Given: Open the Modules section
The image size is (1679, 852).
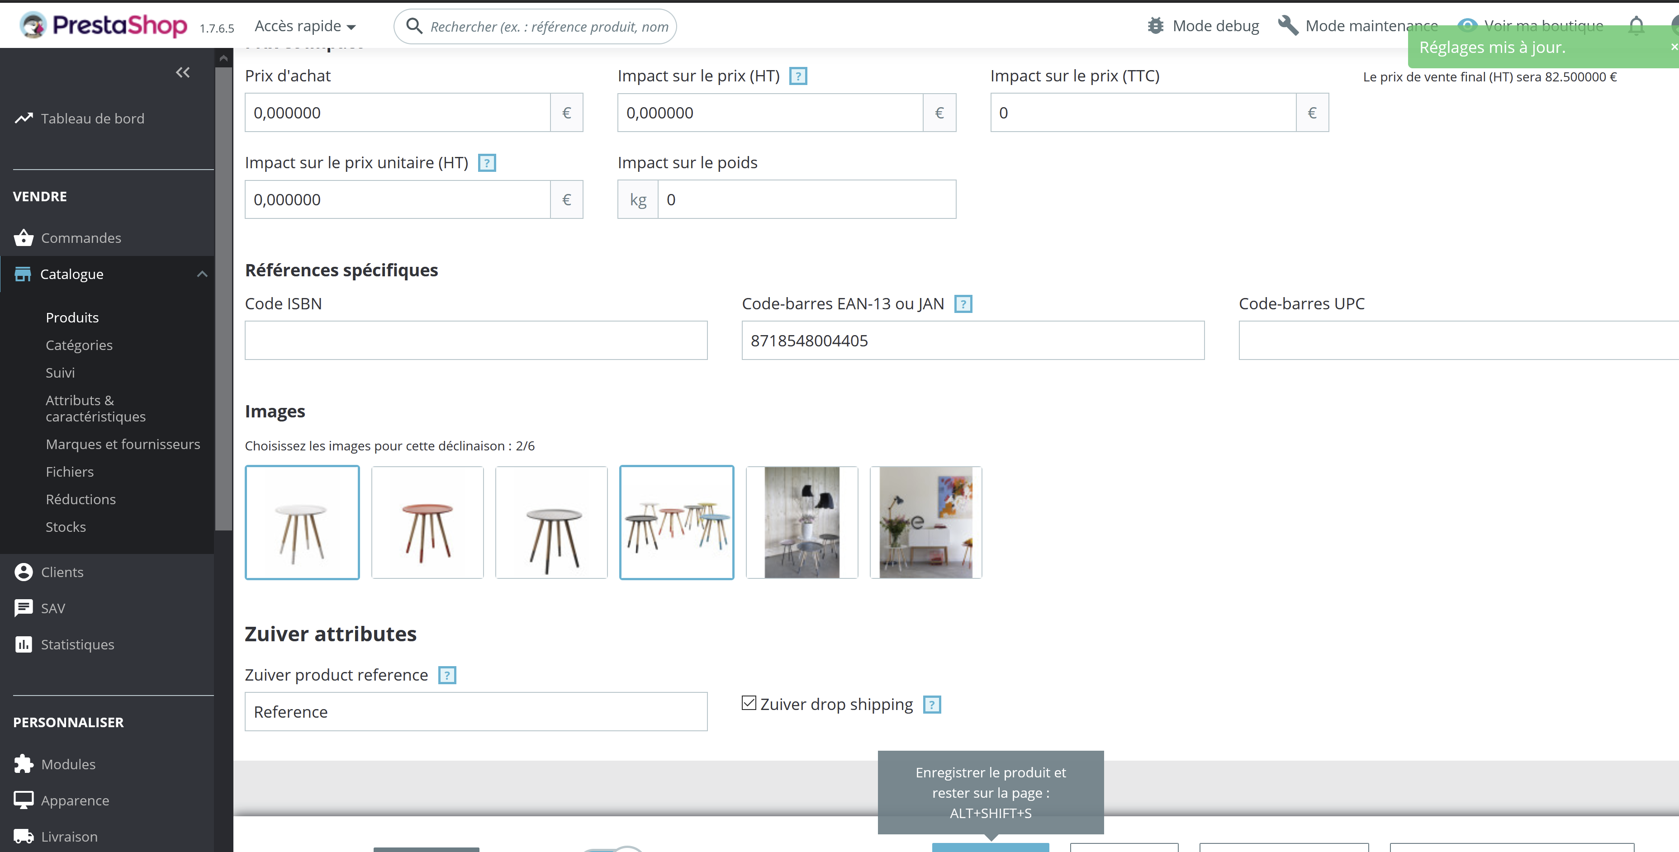Looking at the screenshot, I should pos(68,764).
